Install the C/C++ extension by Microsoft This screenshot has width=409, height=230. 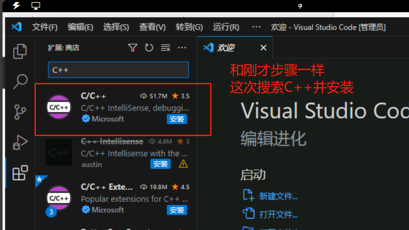click(x=177, y=119)
